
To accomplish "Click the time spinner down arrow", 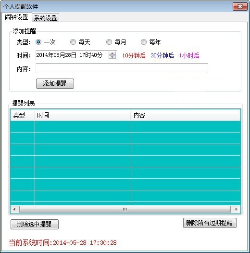I will [x=112, y=57].
